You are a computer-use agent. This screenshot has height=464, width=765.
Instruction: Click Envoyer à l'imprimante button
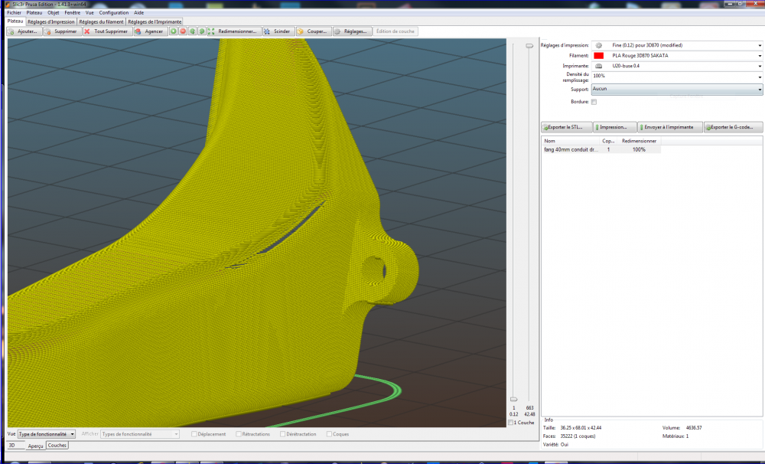(670, 127)
